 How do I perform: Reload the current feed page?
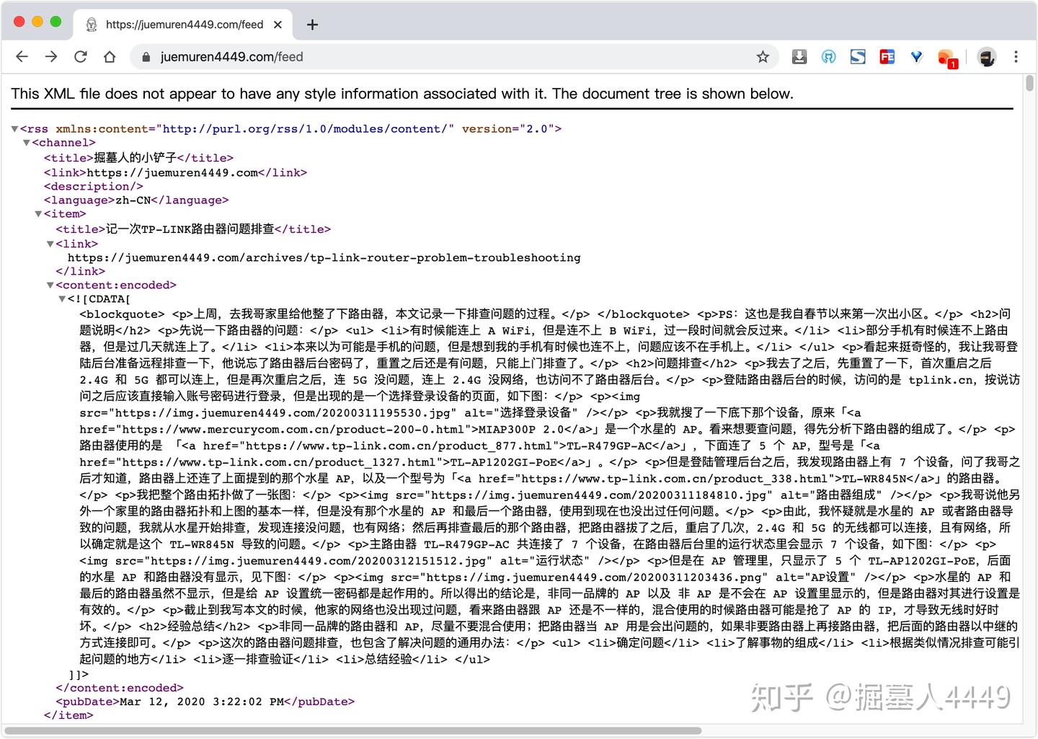tap(80, 56)
